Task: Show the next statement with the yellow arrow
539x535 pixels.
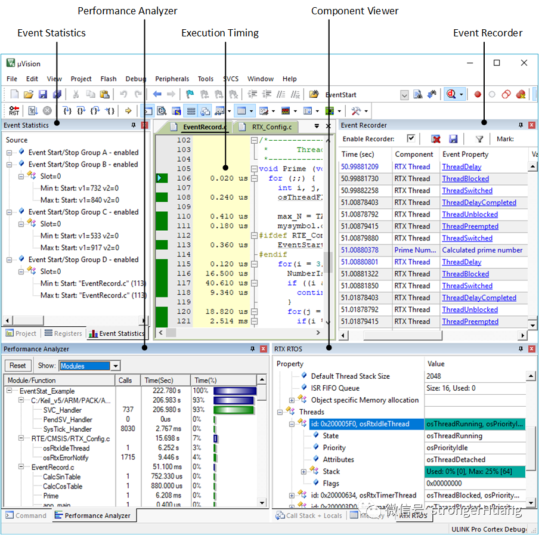Action: pyautogui.click(x=128, y=111)
